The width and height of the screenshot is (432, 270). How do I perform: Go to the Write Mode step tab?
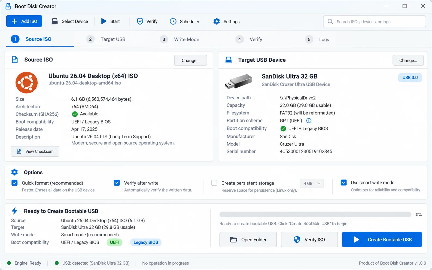coord(180,39)
